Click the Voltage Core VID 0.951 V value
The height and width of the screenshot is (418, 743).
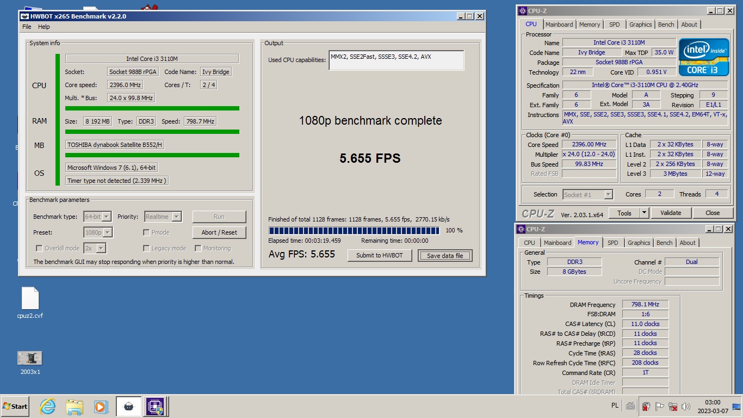(x=656, y=72)
